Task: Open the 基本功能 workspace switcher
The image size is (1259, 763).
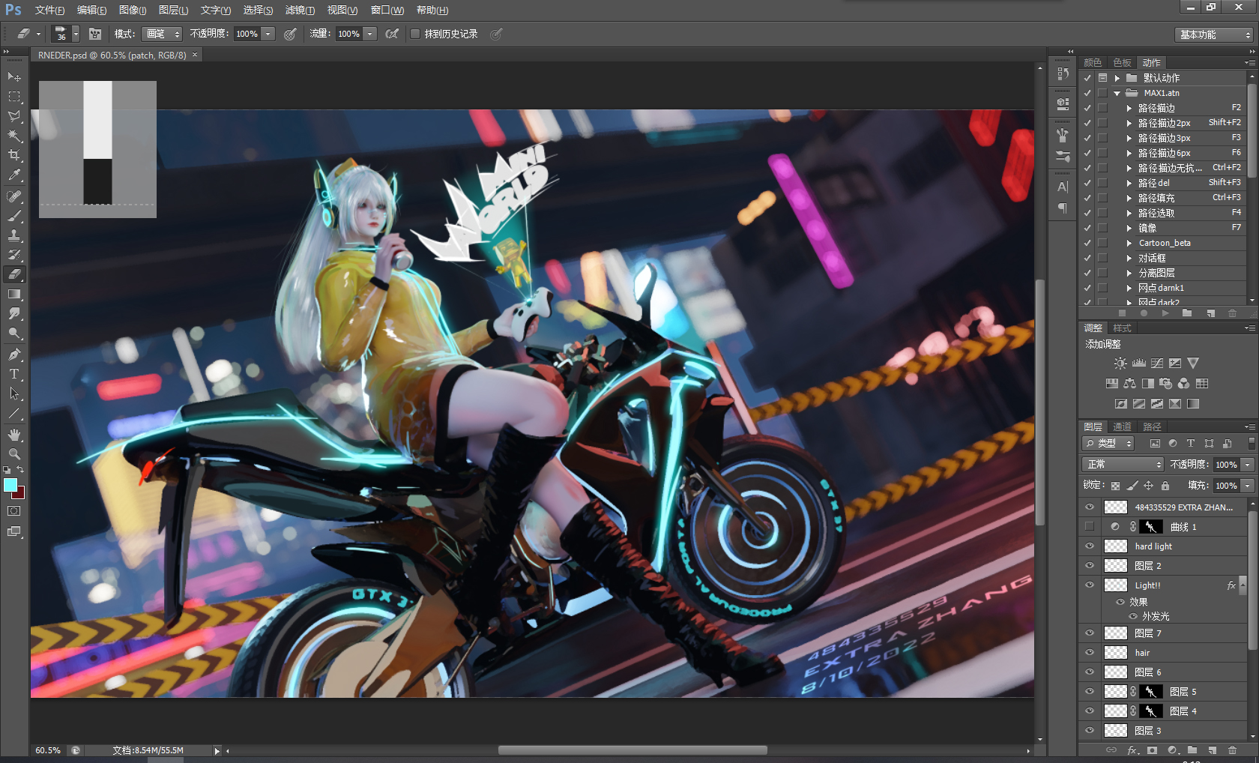Action: (x=1214, y=34)
